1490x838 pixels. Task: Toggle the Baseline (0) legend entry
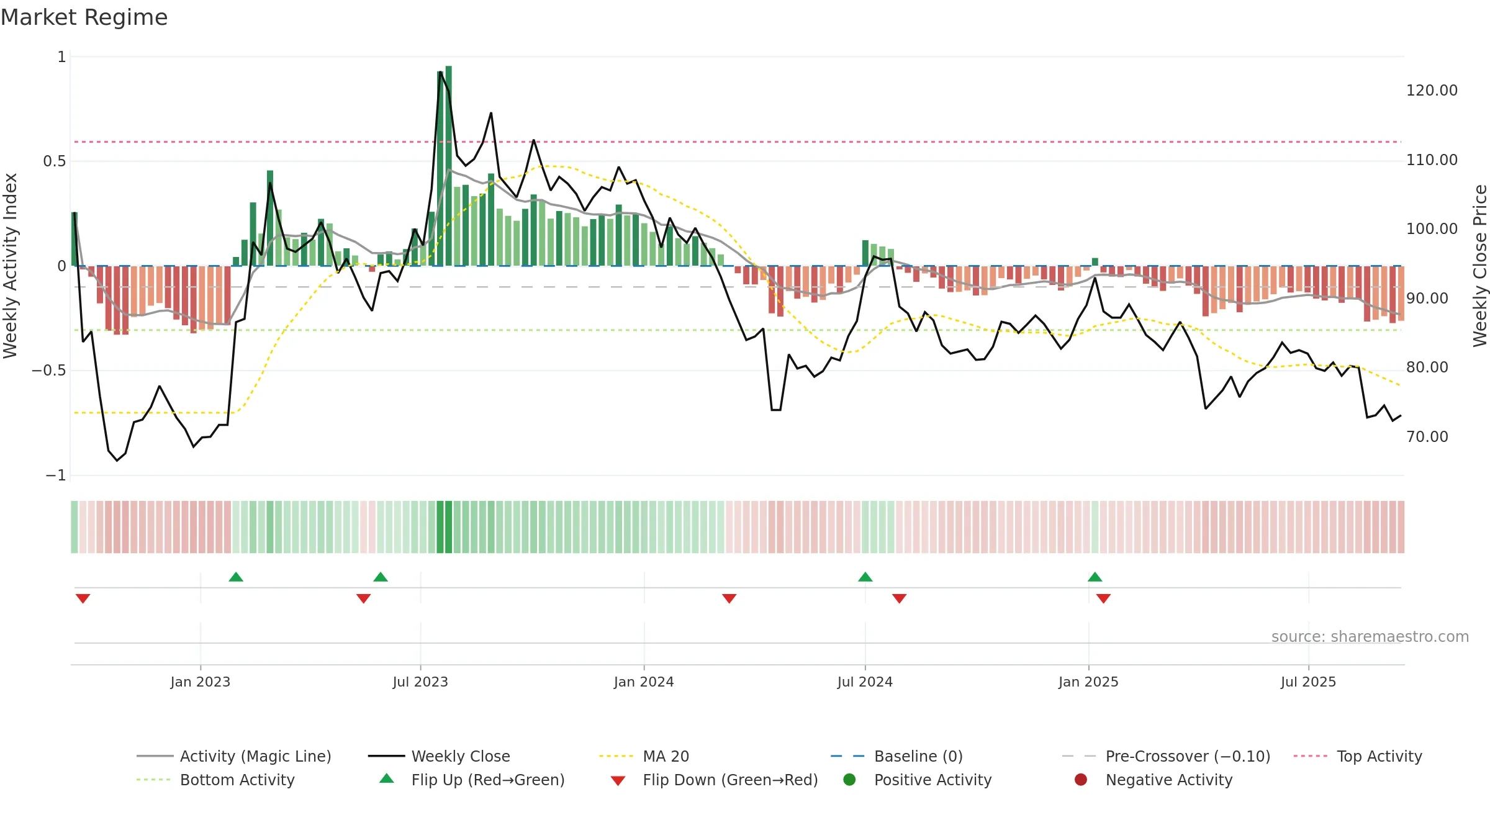coord(896,756)
